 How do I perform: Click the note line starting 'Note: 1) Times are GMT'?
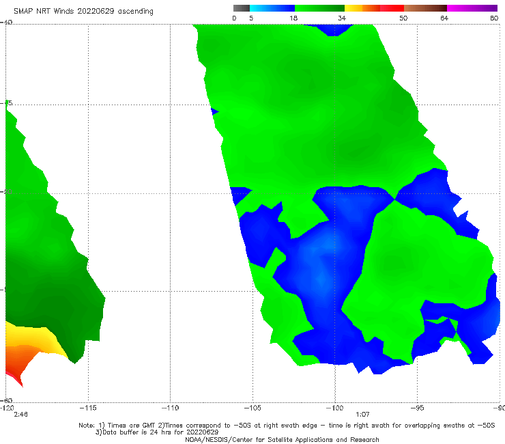[x=287, y=426]
